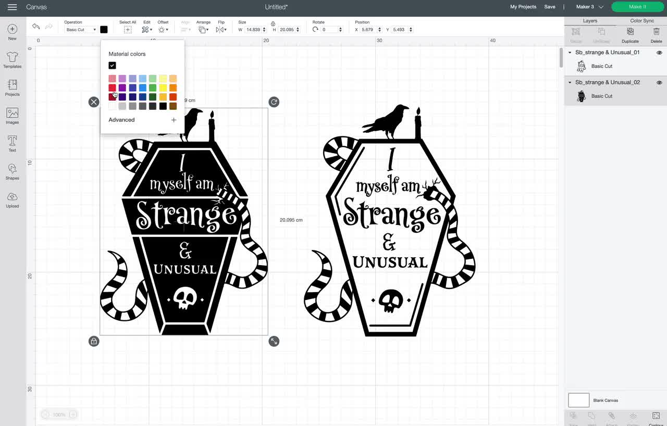Open the Shapes tool
This screenshot has height=426, width=667.
click(12, 171)
